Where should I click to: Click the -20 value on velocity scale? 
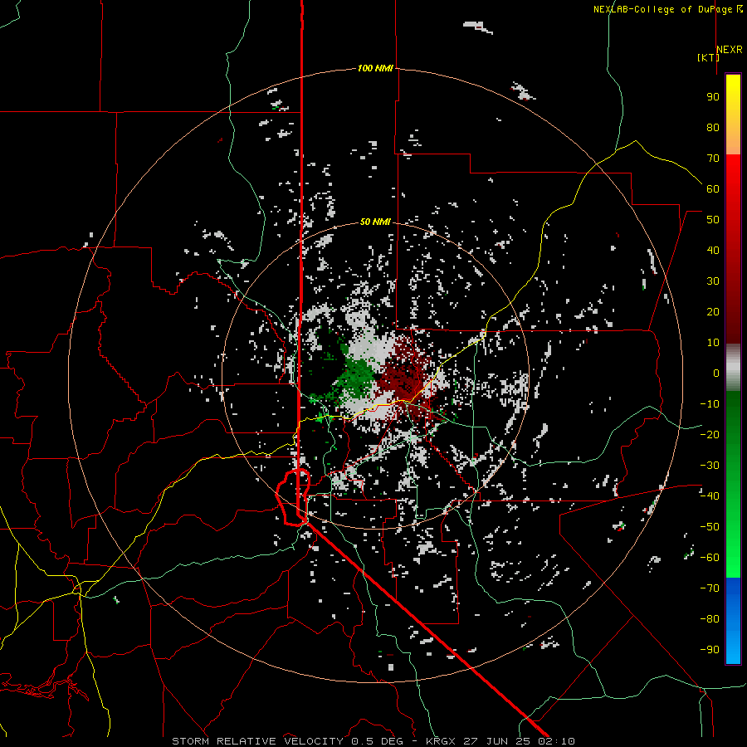tap(710, 435)
